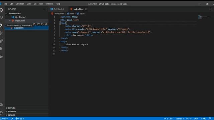
Task: Open the View menu
Action: coord(29,4)
